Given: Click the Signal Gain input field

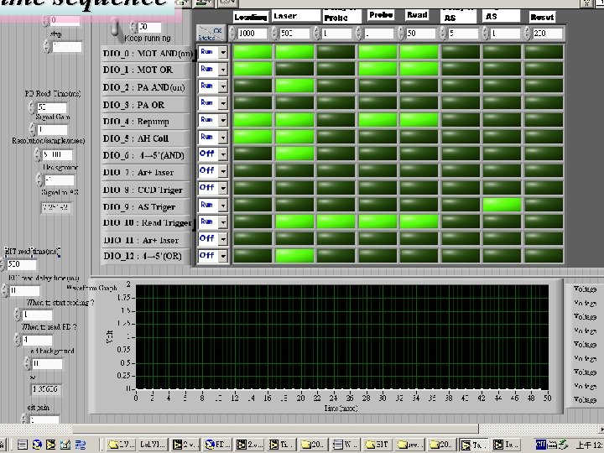Looking at the screenshot, I should pyautogui.click(x=52, y=129).
